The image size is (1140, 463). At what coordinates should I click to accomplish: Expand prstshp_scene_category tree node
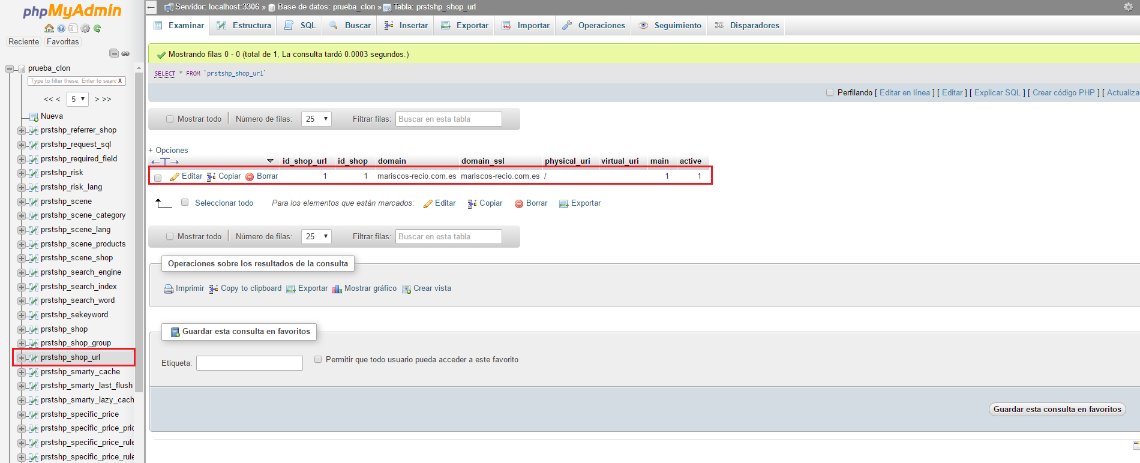tap(22, 215)
